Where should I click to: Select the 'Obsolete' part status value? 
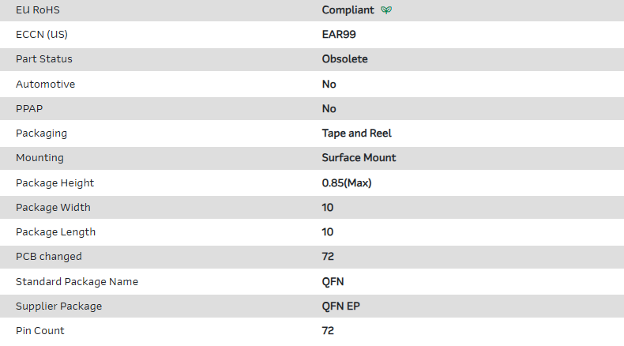point(344,59)
